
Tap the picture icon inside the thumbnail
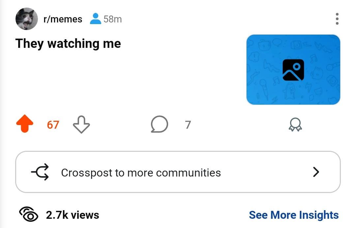pos(293,70)
